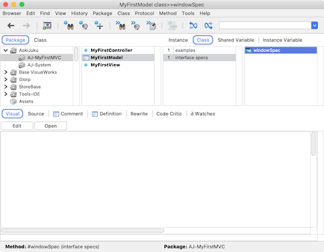Click the double-arrow binoculars search icon
The image size is (324, 252).
[120, 25]
